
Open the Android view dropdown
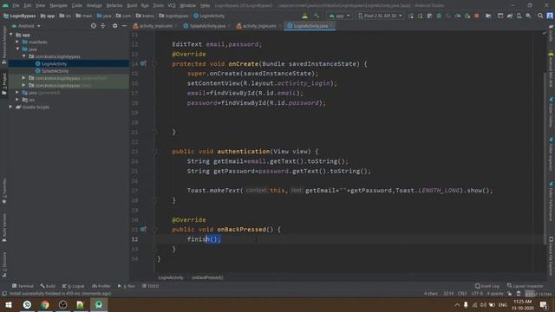(x=26, y=26)
